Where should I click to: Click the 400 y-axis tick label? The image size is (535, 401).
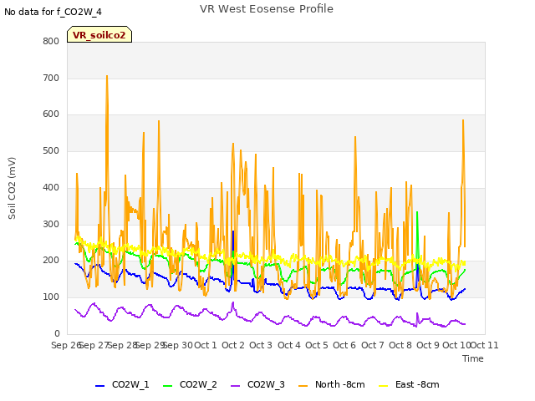51,187
